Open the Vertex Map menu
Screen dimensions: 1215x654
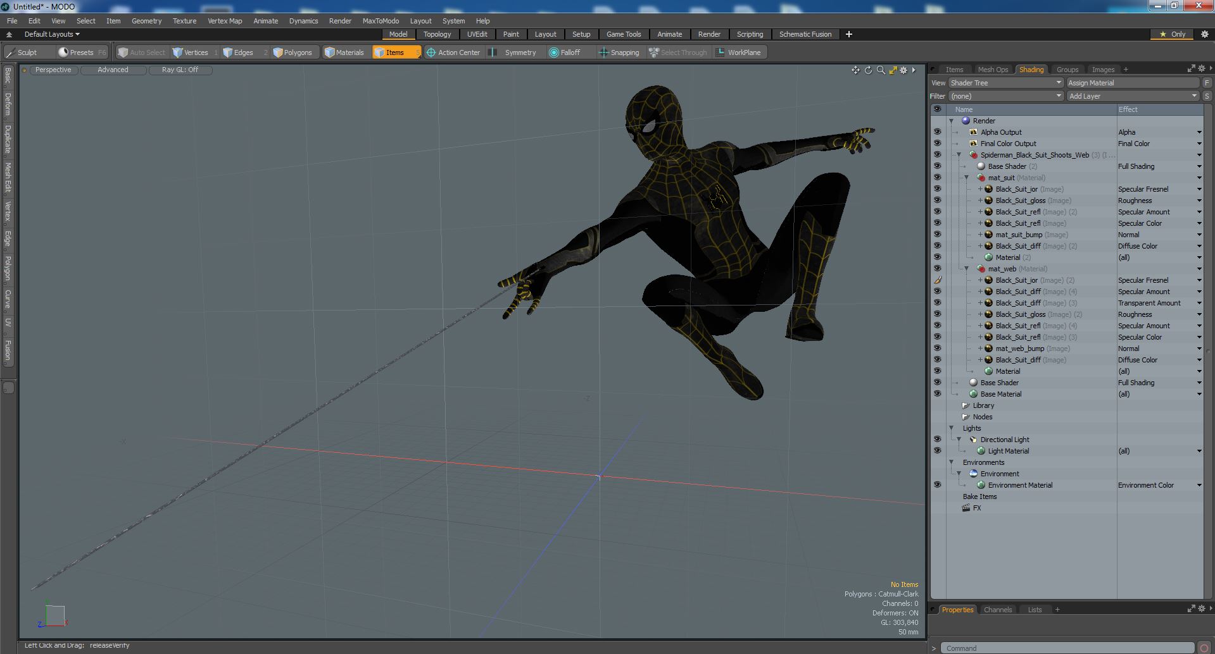pyautogui.click(x=225, y=21)
